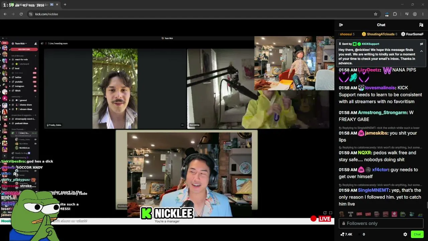The height and width of the screenshot is (241, 428).
Task: Enter fullscreen on the video player
Action: click(331, 213)
